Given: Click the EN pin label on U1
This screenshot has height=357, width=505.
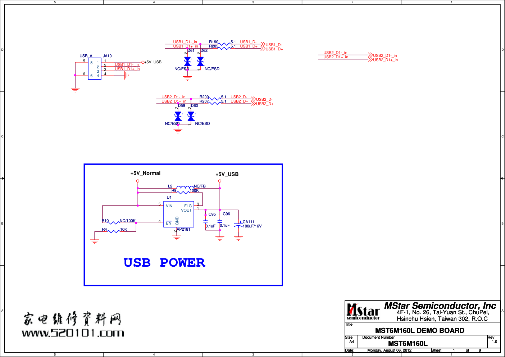Looking at the screenshot, I should [169, 223].
